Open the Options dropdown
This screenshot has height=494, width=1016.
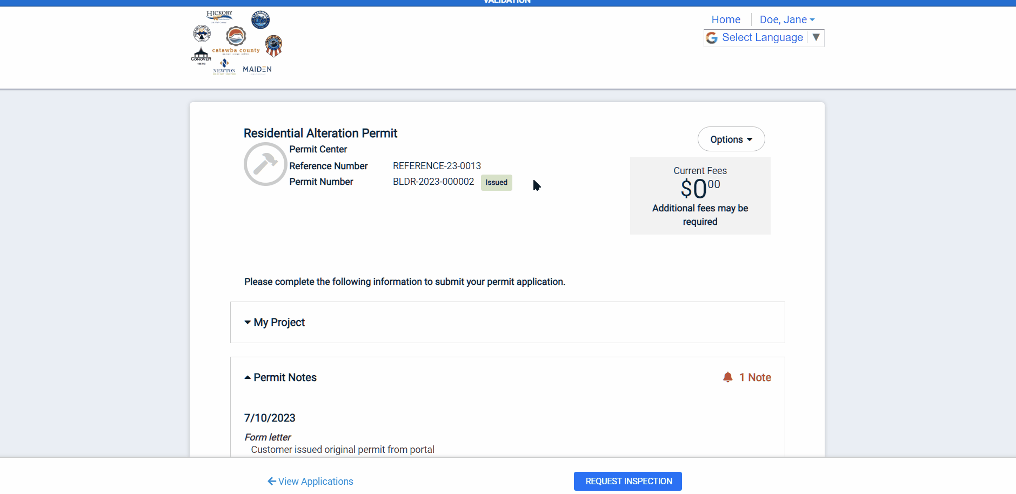(x=731, y=139)
